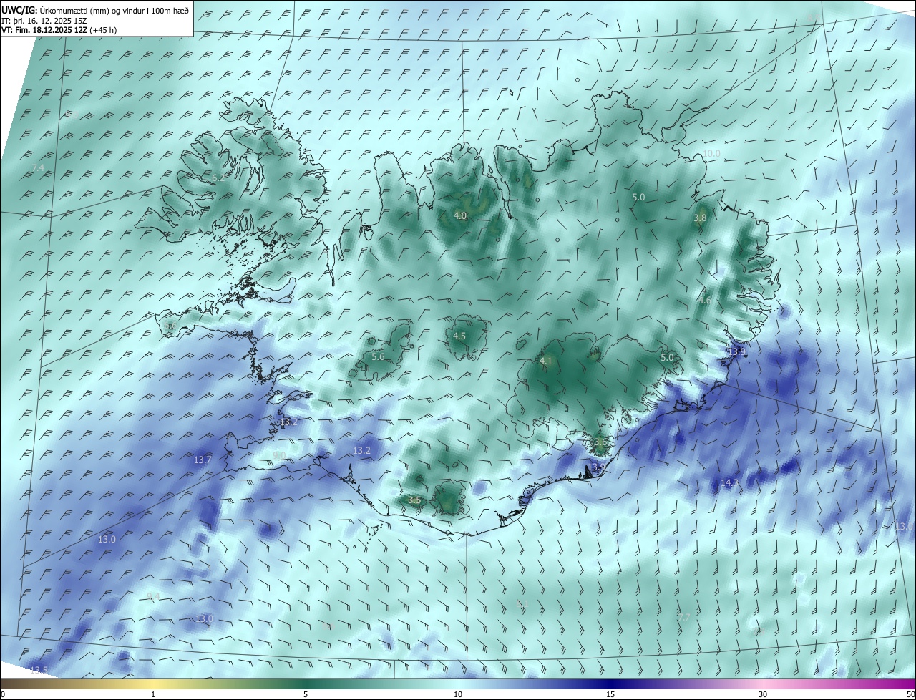This screenshot has width=916, height=700.
Task: Click the 4.0 precipitation value label
Action: click(x=460, y=215)
